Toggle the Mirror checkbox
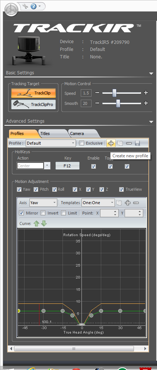Screen dimensions: 157x370 click(22, 213)
